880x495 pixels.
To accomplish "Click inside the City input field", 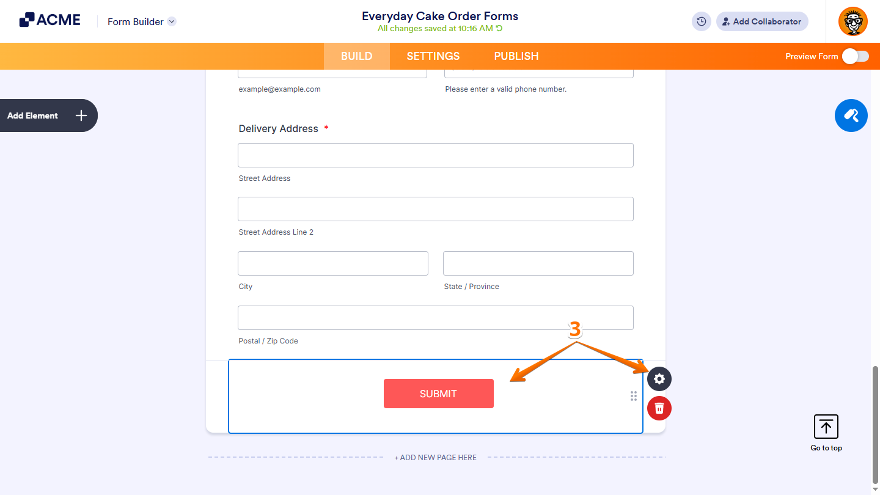I will (x=332, y=263).
